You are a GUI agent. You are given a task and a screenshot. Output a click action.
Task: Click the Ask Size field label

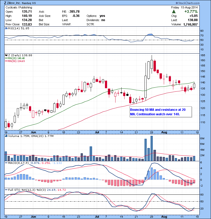45,16
